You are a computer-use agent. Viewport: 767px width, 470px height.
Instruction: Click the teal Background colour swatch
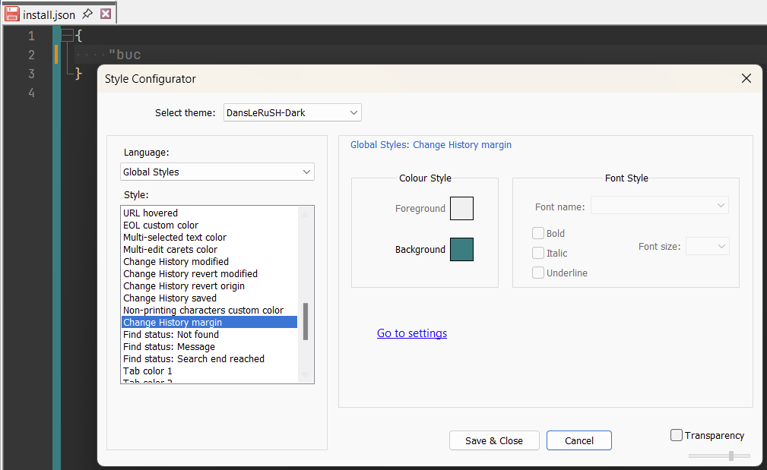[461, 249]
